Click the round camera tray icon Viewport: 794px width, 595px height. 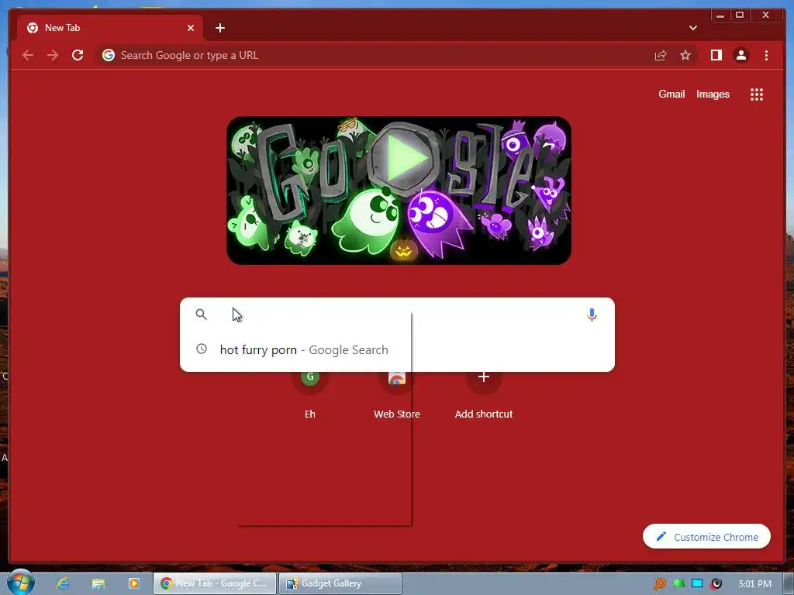716,584
